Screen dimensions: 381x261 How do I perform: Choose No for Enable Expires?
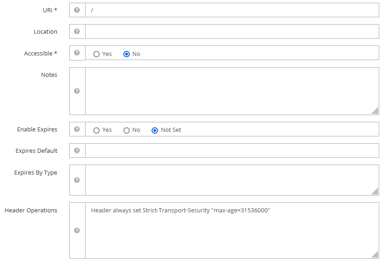click(x=127, y=130)
